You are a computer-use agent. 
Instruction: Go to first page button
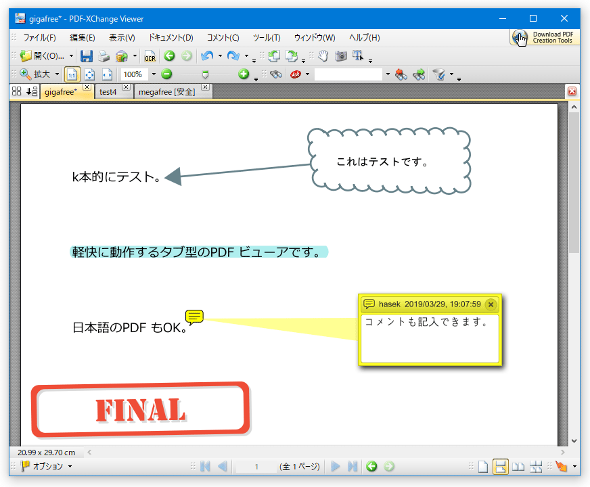click(206, 466)
